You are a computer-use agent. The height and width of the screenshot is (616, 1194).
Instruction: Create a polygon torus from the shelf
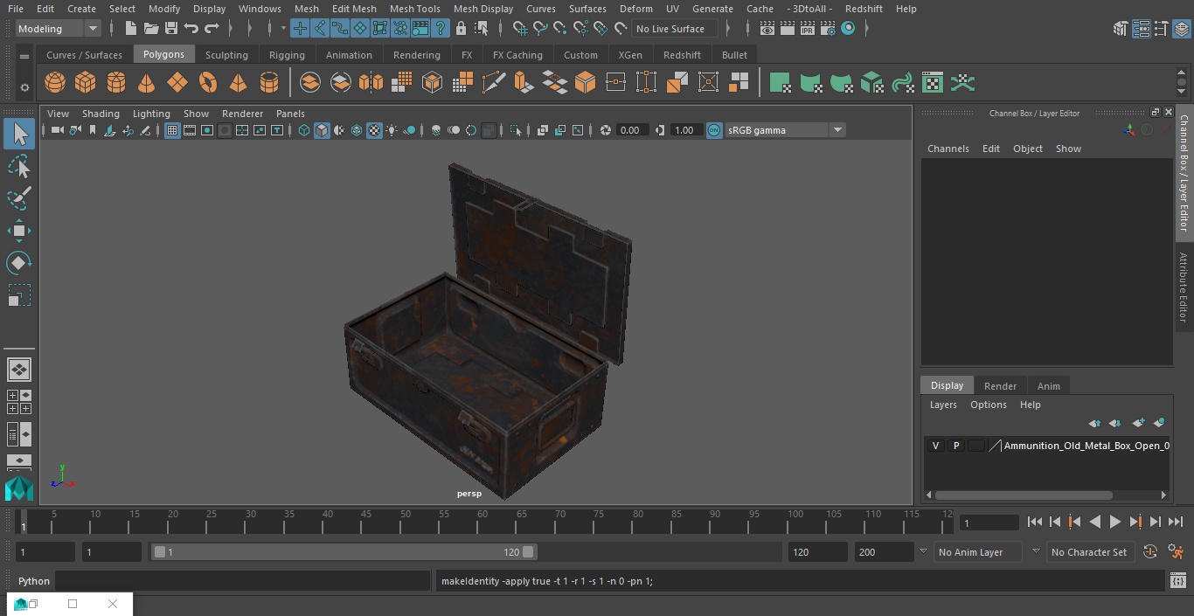208,83
